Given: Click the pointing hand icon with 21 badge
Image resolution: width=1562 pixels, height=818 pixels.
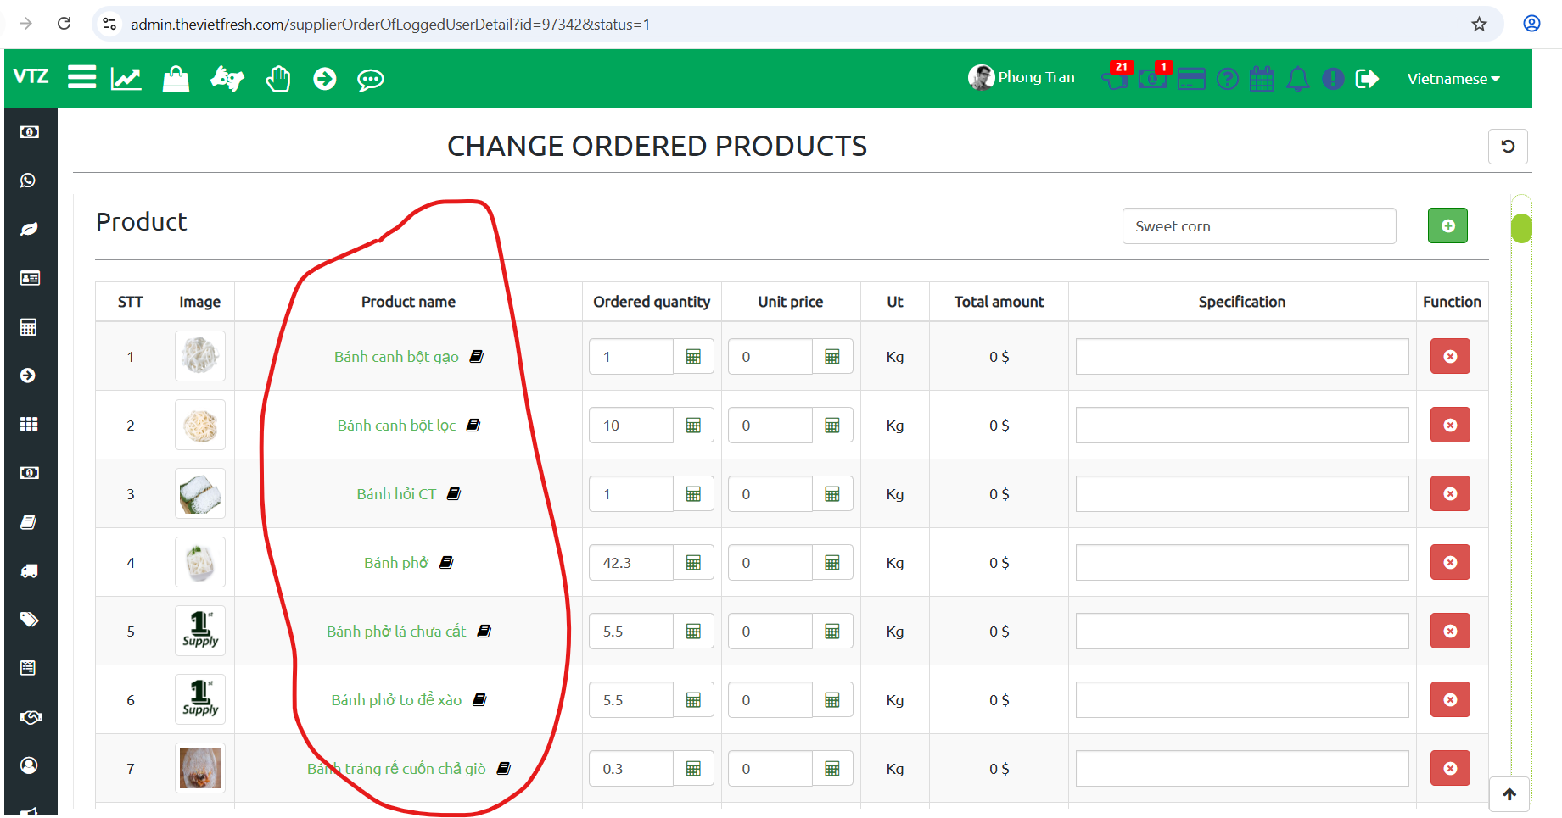Looking at the screenshot, I should 1115,79.
